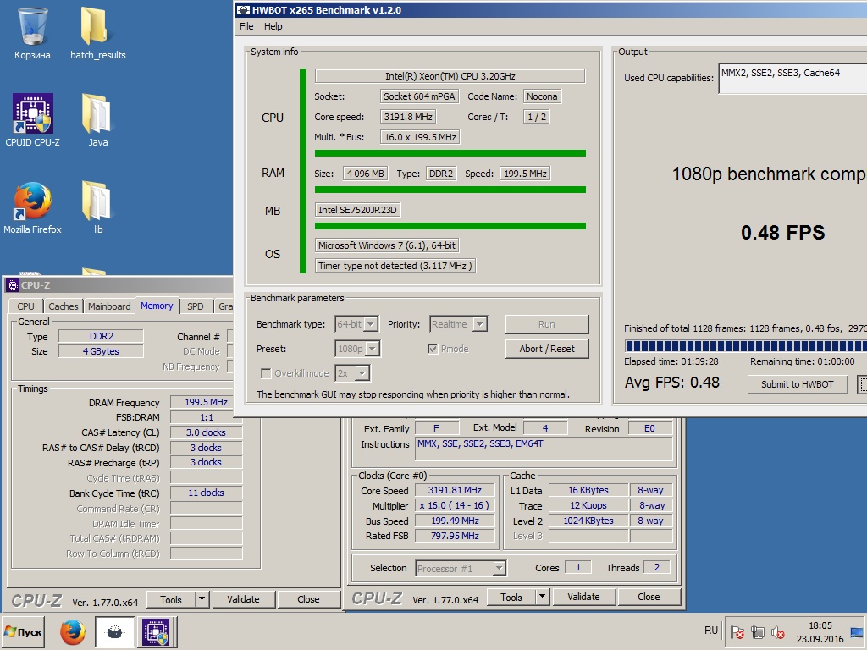Open the Пуск start menu
Image resolution: width=867 pixels, height=650 pixels.
(23, 631)
